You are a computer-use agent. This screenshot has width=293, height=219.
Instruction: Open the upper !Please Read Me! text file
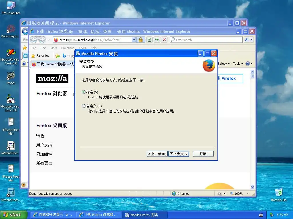pyautogui.click(x=11, y=126)
